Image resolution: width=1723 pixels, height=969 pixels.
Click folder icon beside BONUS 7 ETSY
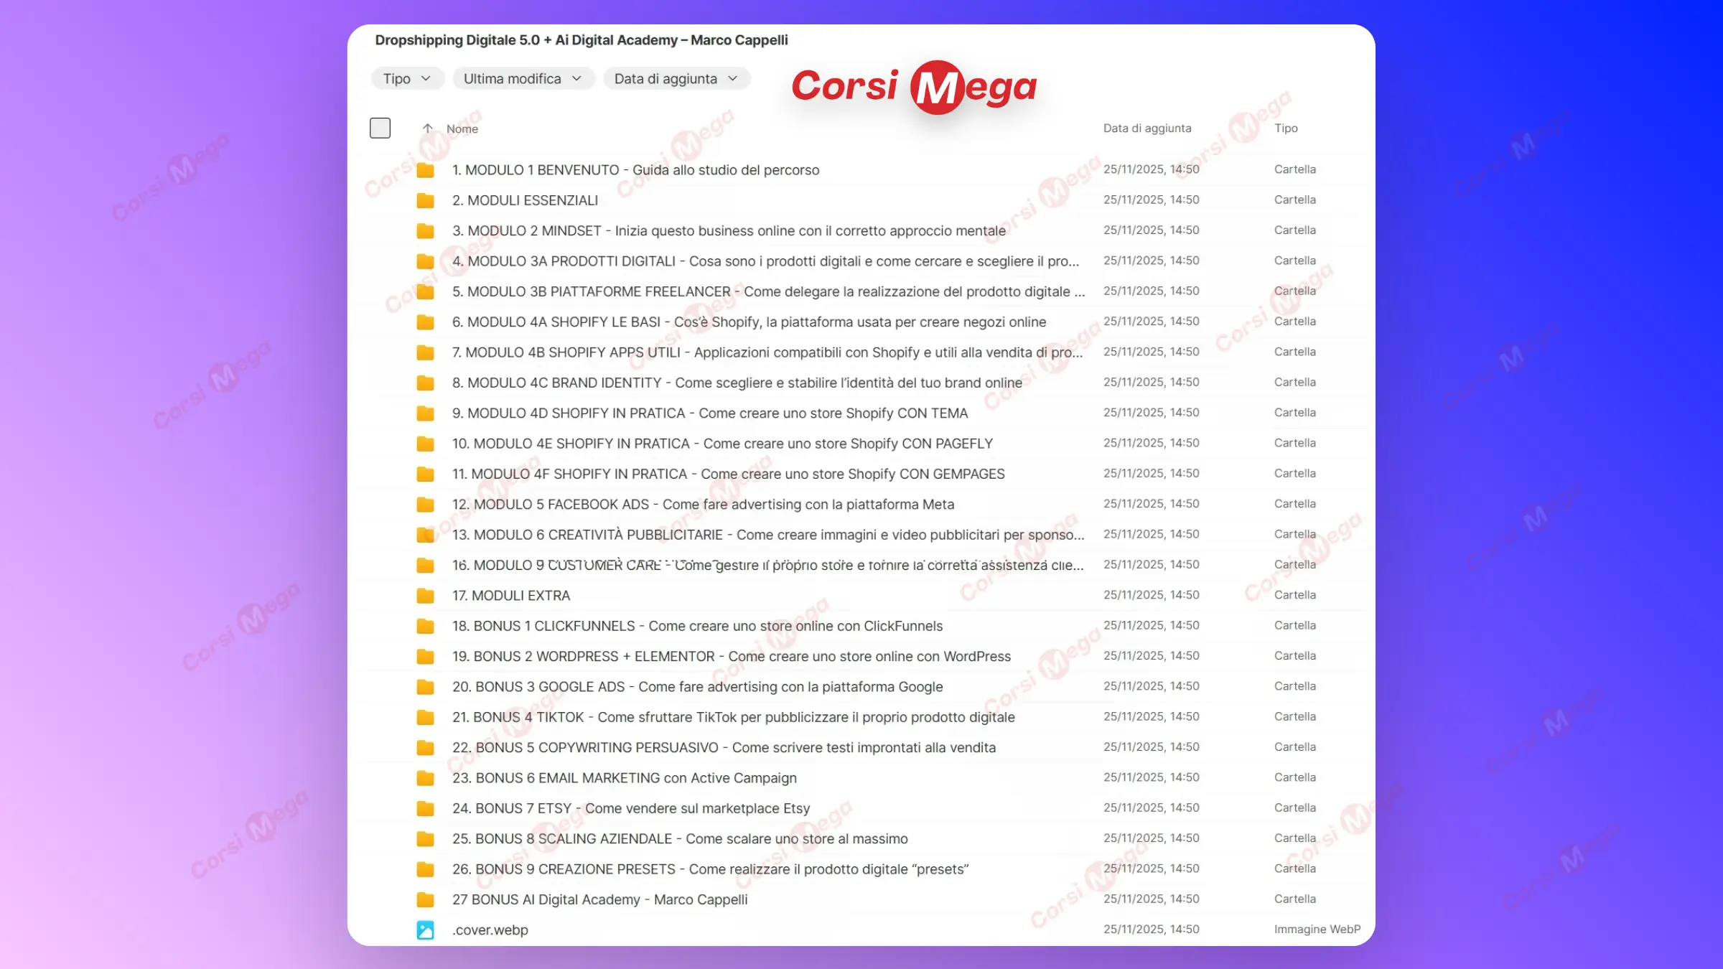pyautogui.click(x=425, y=809)
